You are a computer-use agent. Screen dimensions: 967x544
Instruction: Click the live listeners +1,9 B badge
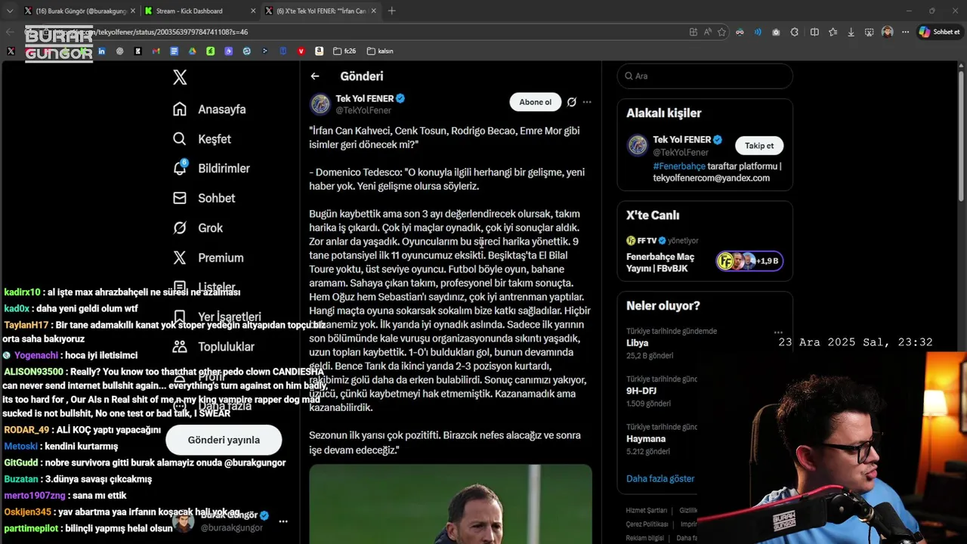tap(749, 261)
